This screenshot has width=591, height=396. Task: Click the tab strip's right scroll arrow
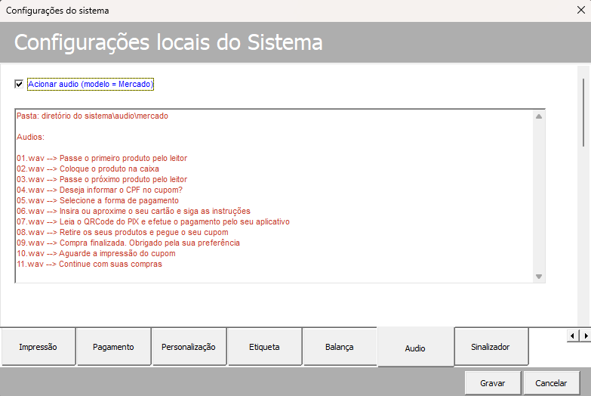pos(586,336)
